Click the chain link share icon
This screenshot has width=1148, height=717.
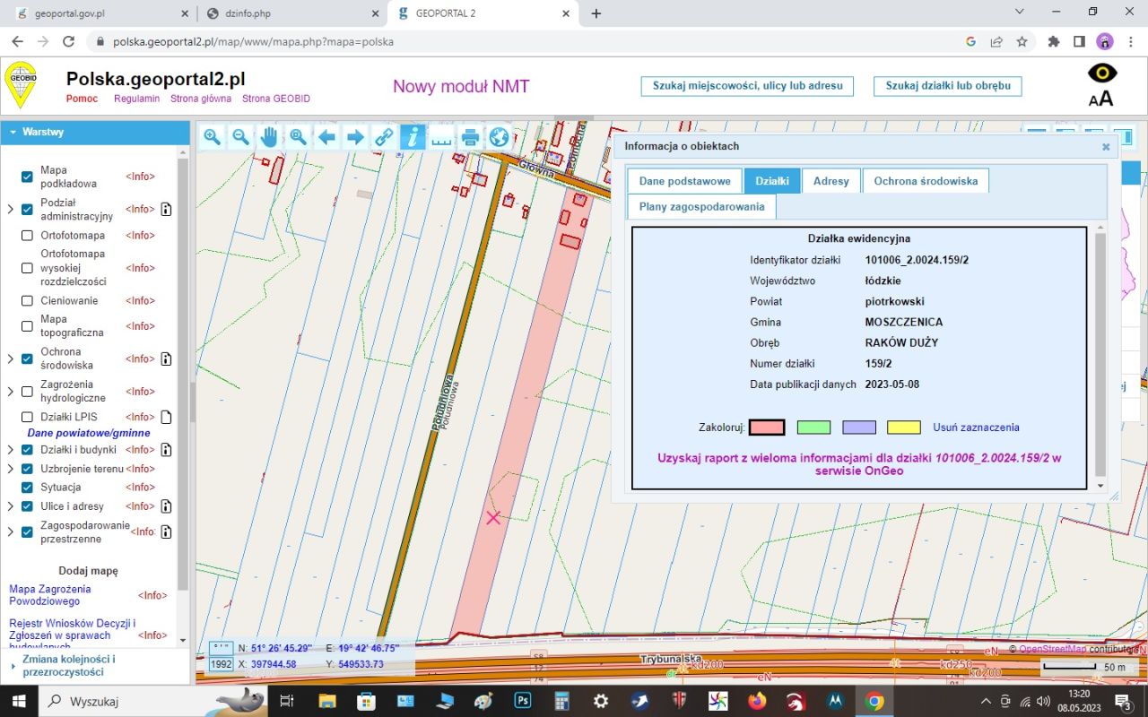click(384, 137)
